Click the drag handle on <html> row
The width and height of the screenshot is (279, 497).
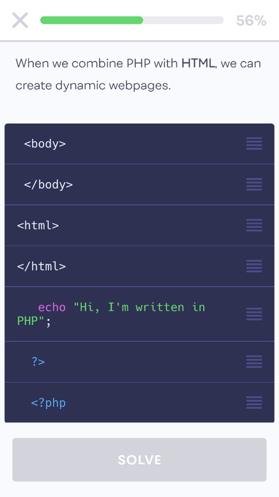pos(254,226)
